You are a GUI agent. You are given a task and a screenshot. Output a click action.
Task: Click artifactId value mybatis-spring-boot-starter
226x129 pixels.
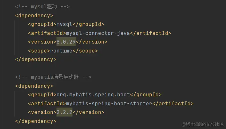pos(109,103)
